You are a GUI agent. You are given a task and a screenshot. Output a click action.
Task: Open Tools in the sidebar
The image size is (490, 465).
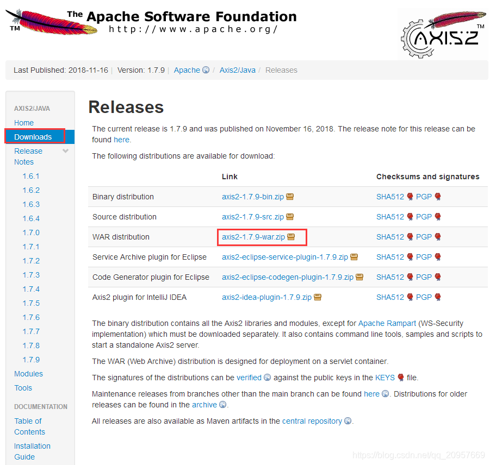tap(23, 388)
